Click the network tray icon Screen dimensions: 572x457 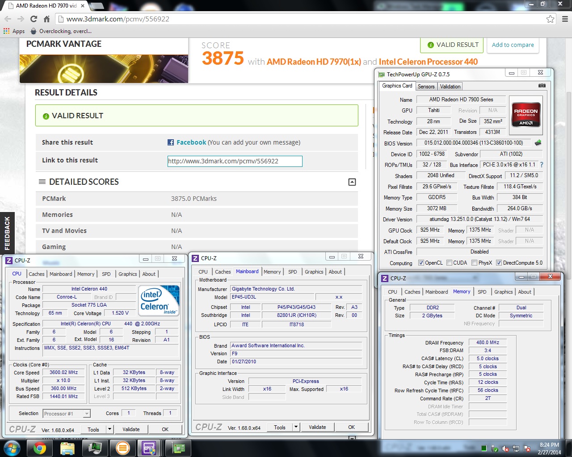pyautogui.click(x=516, y=449)
